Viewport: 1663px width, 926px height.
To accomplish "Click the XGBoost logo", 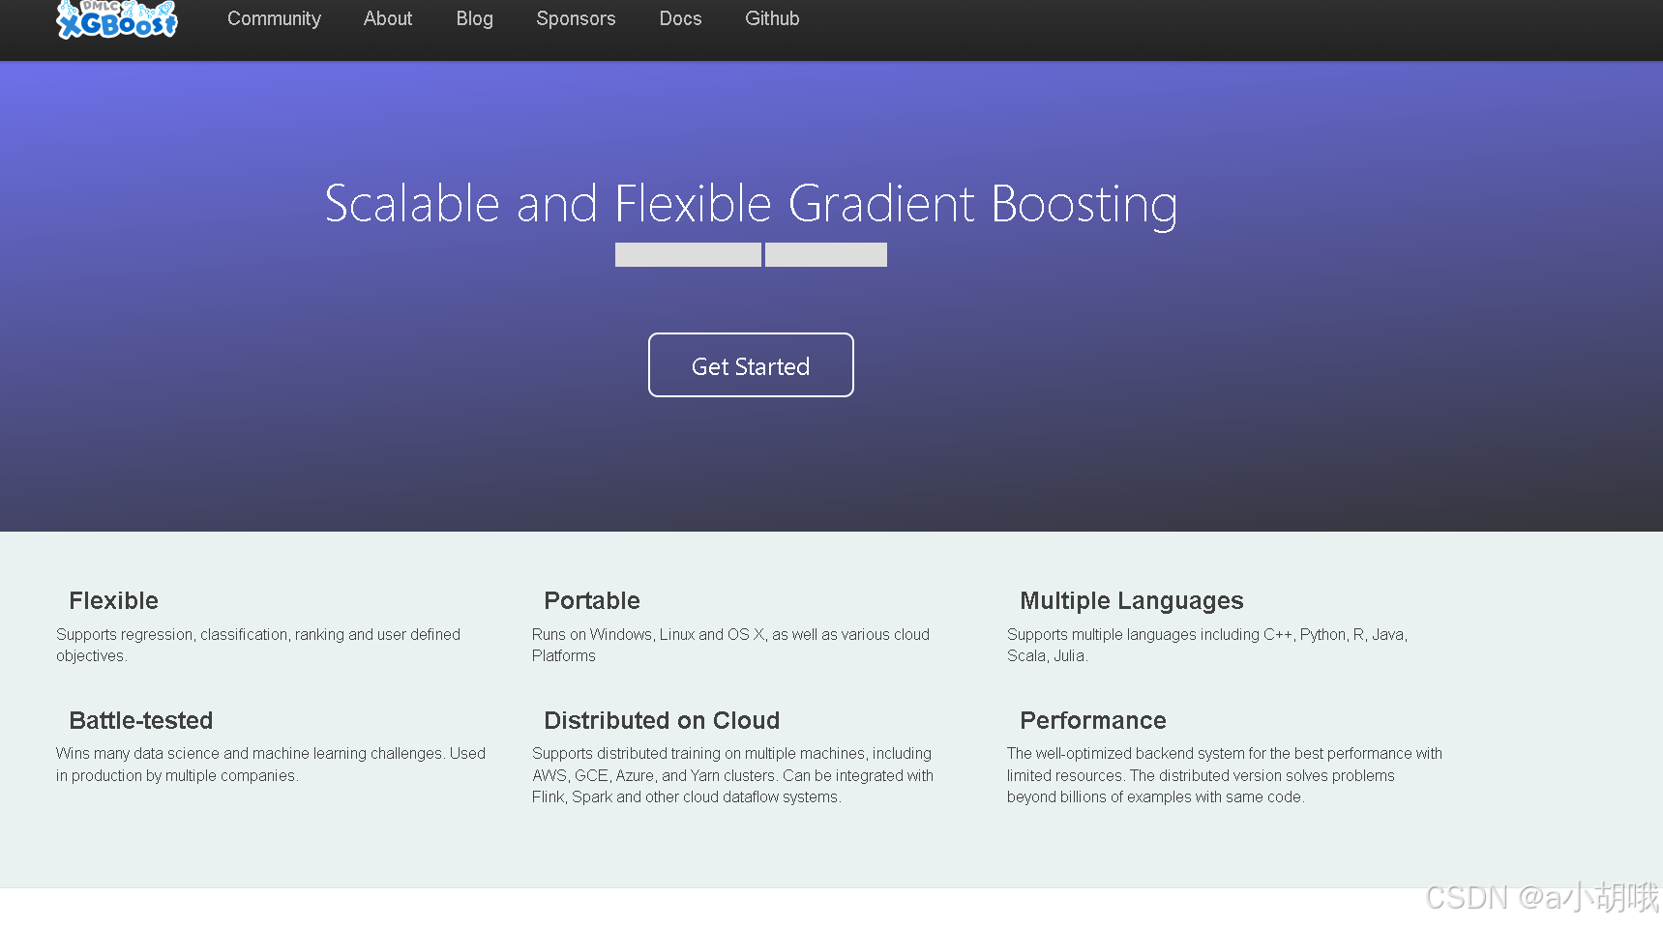I will pos(117,18).
